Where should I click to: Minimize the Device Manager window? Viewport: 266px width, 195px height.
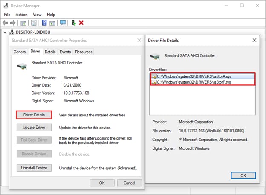tap(227, 6)
